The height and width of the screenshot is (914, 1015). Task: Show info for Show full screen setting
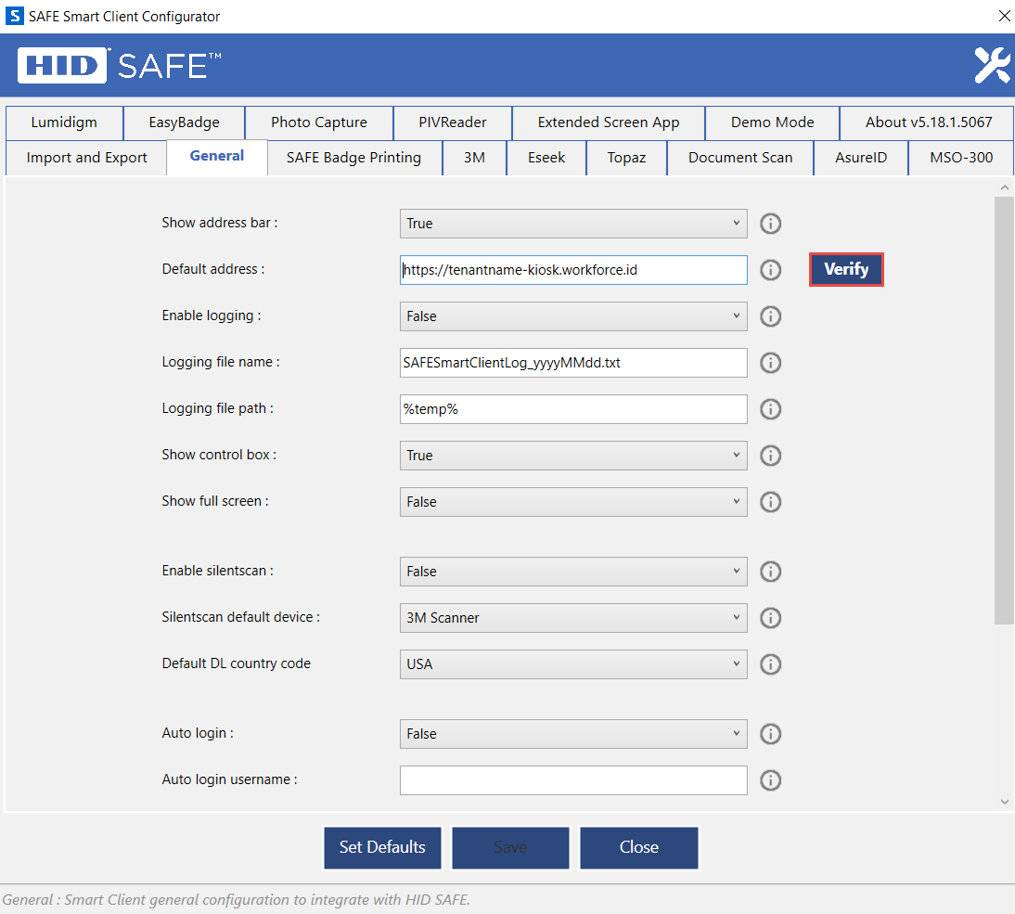point(770,502)
